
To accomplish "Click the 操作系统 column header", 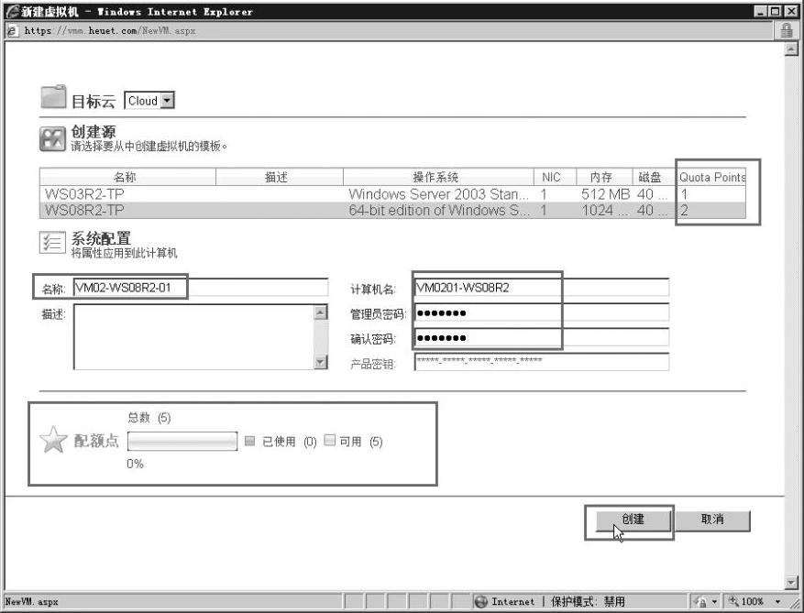I will tap(438, 177).
